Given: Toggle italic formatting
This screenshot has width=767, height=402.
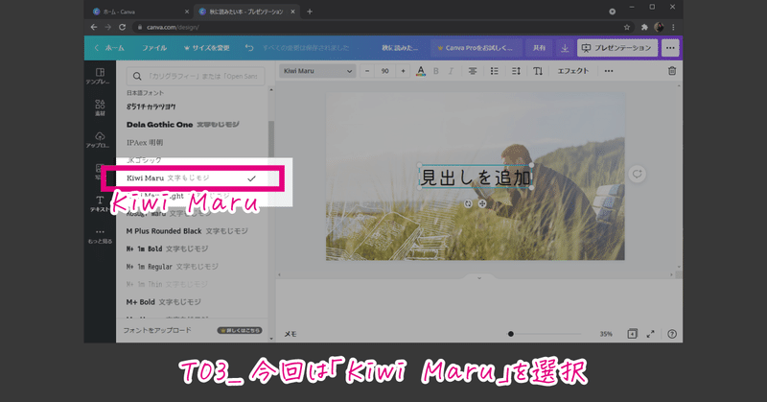Looking at the screenshot, I should pos(451,71).
